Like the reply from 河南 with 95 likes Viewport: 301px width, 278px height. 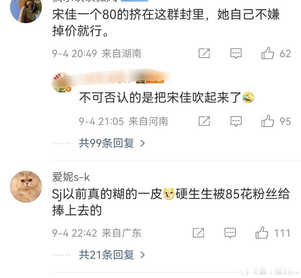click(267, 121)
